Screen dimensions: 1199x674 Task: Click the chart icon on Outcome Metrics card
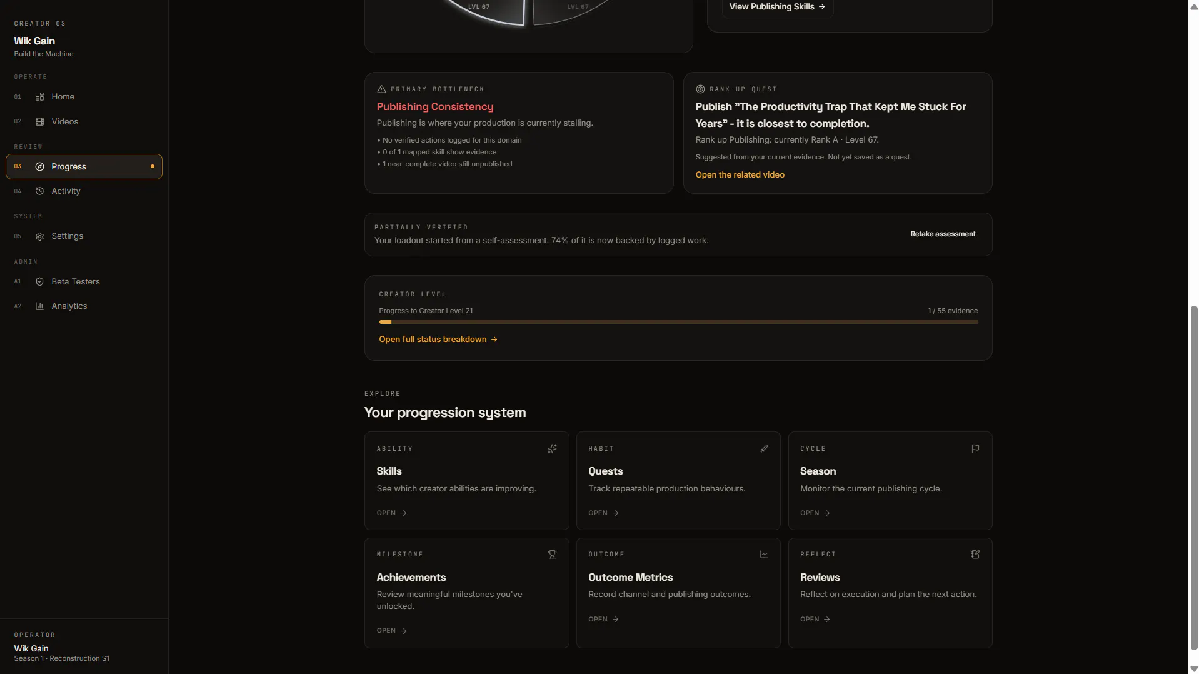tap(764, 555)
